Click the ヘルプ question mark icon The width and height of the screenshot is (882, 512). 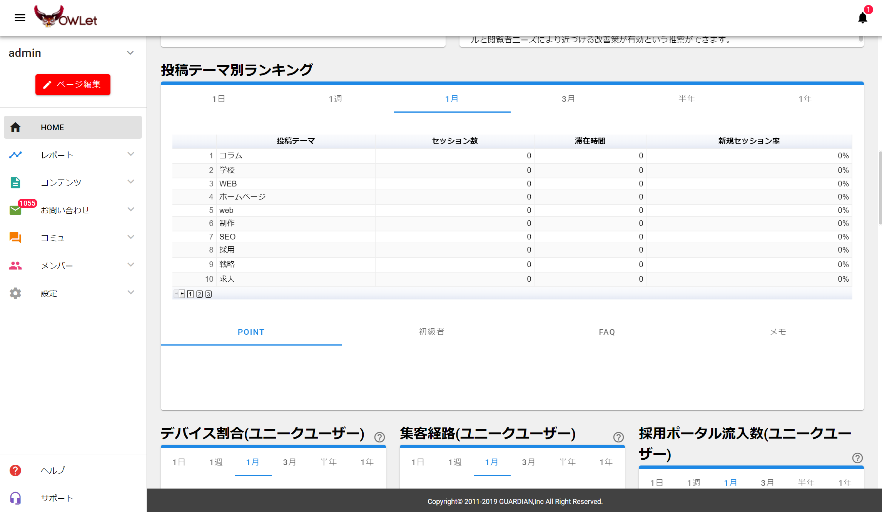click(15, 470)
